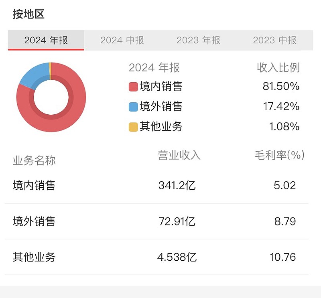This screenshot has height=298, width=321.
Task: Select the 2024 年报 tab
Action: pyautogui.click(x=46, y=40)
